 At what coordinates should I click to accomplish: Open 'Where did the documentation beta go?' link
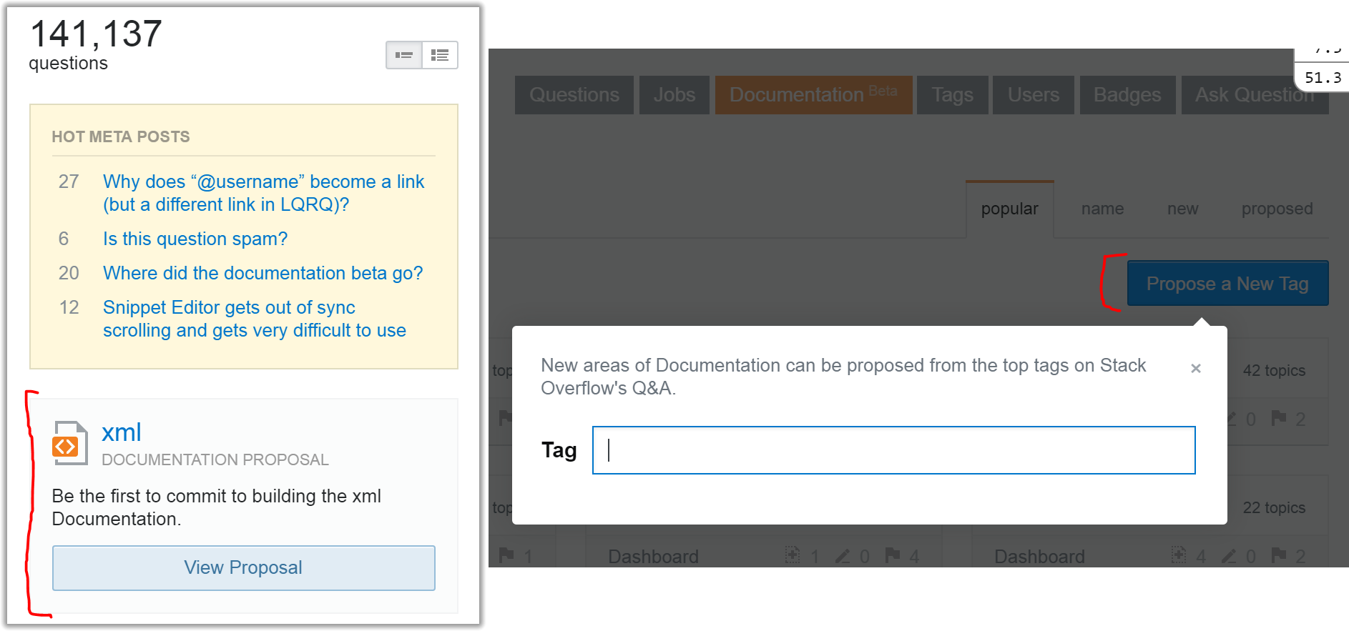coord(263,273)
